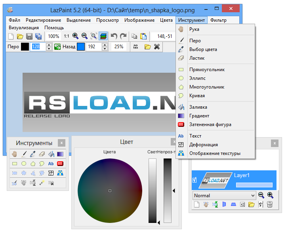Select the Pen tool in Инструменты panel
Screen dimensions: 288x232
tap(24, 154)
